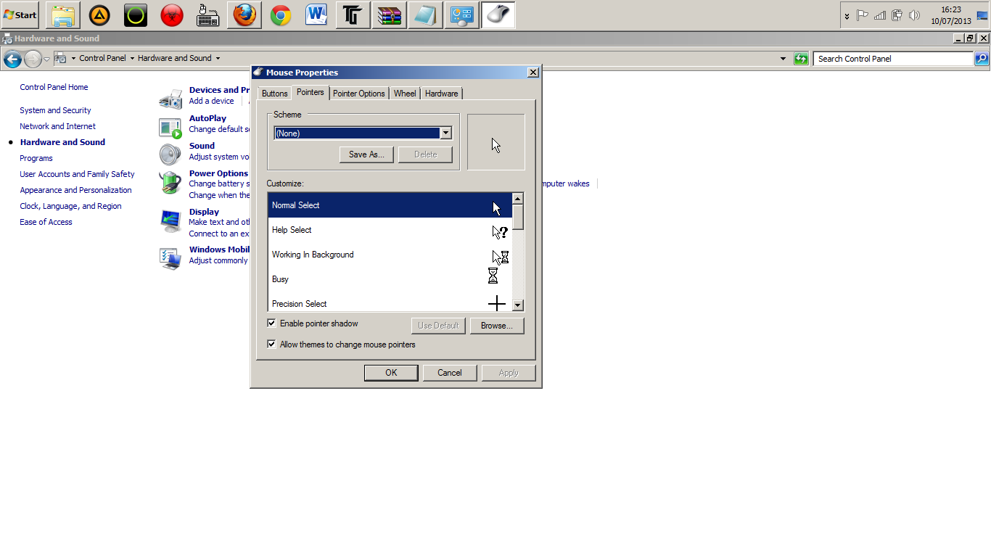Viewport: 991px width, 557px height.
Task: Click the pointer list scrollbar thumb
Action: [518, 216]
